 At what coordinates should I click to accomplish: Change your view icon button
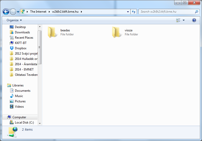pos(178,20)
